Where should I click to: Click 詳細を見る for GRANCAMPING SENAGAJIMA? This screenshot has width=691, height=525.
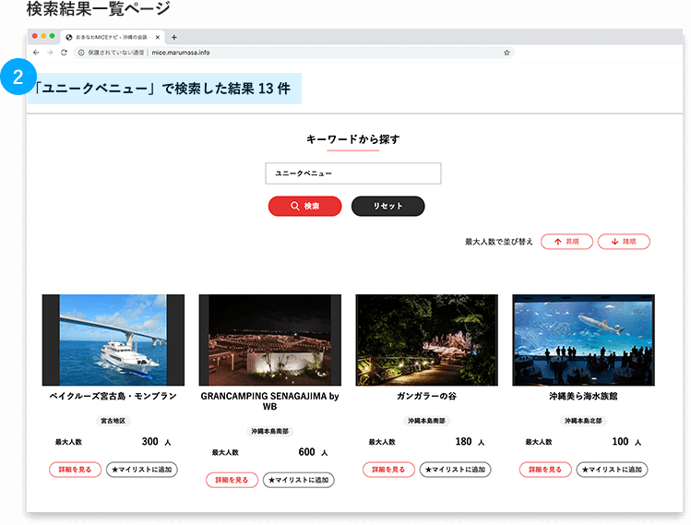[x=232, y=480]
